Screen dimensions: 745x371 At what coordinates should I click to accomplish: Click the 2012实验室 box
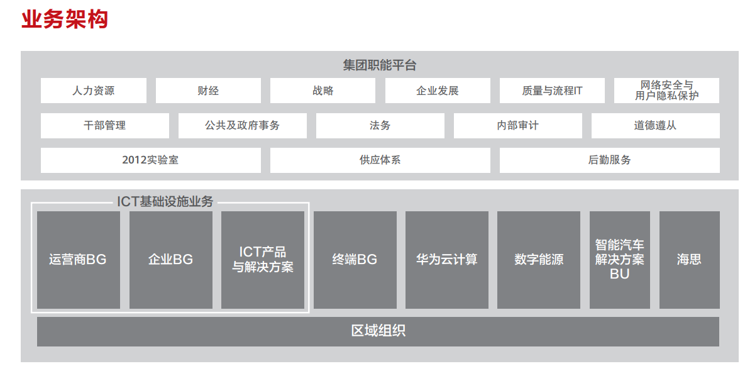(x=151, y=160)
